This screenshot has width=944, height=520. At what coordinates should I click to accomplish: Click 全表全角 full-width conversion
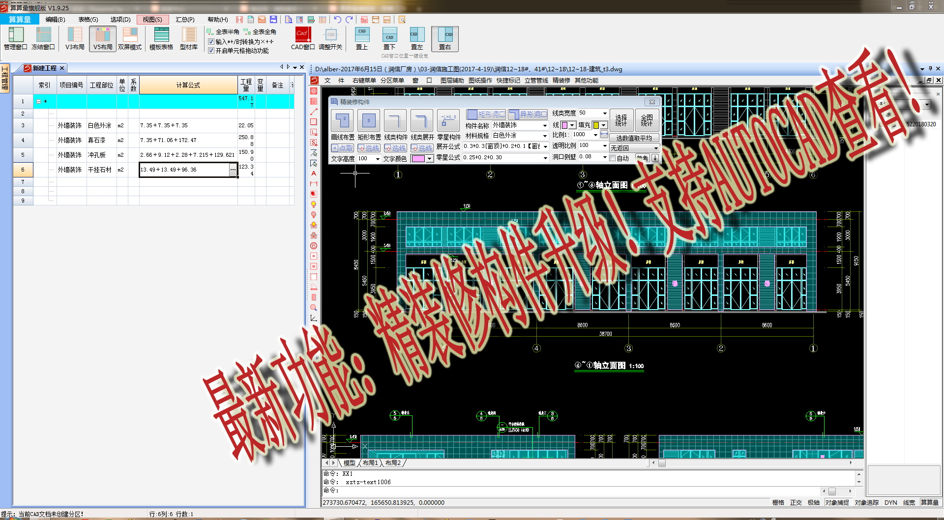pos(260,31)
